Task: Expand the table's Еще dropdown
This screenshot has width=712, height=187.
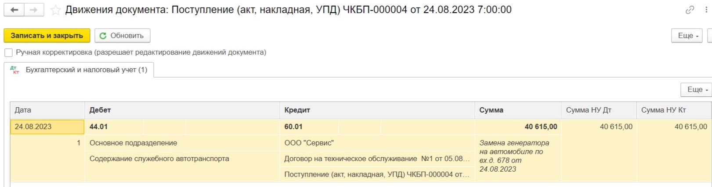Action: coord(696,90)
